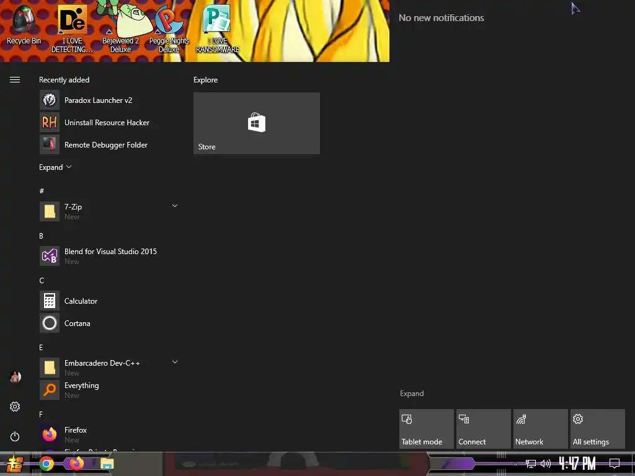Jump to the letter B section header

click(41, 236)
